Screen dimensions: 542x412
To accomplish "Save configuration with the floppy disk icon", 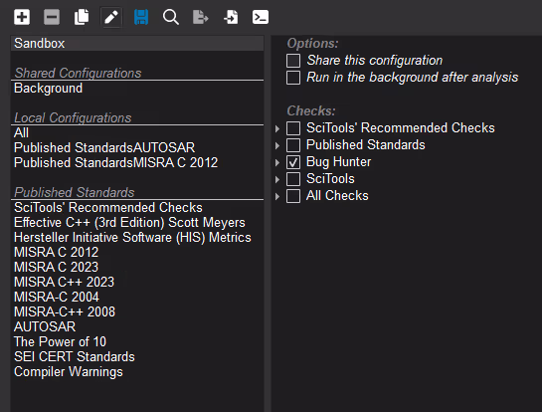I will 141,17.
